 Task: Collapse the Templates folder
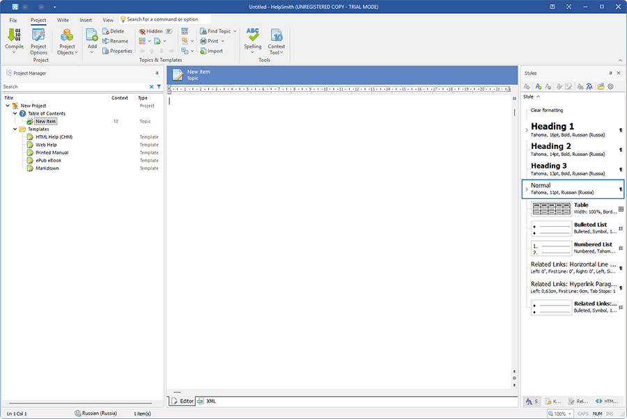15,129
